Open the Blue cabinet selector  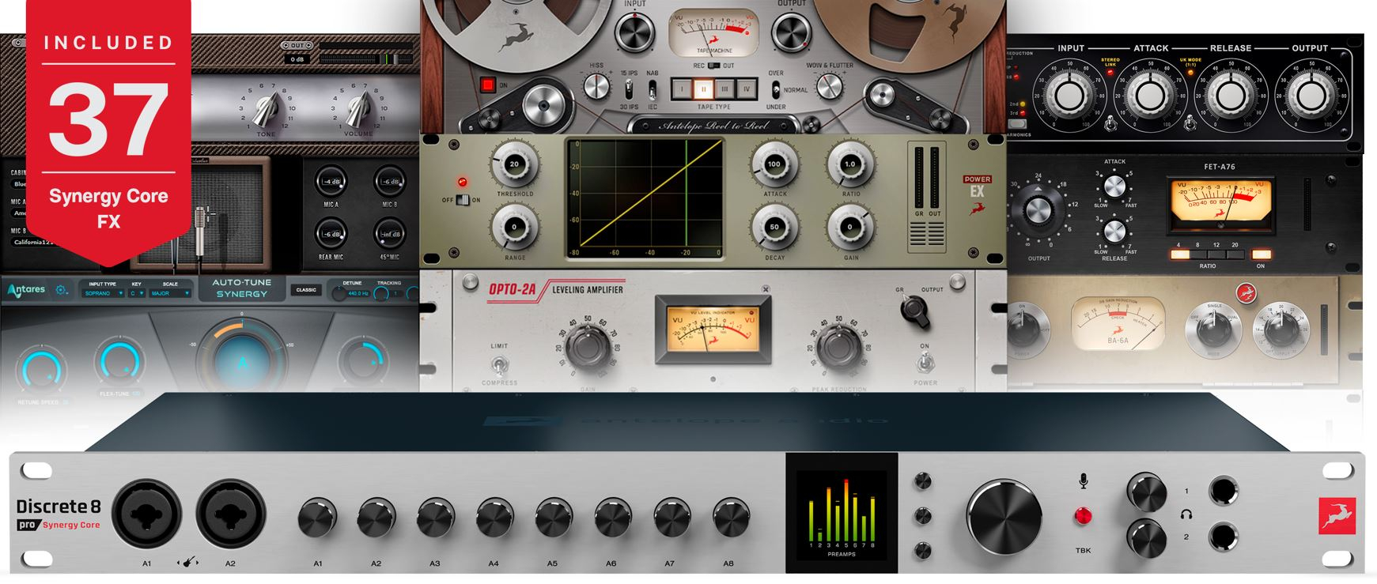(19, 183)
